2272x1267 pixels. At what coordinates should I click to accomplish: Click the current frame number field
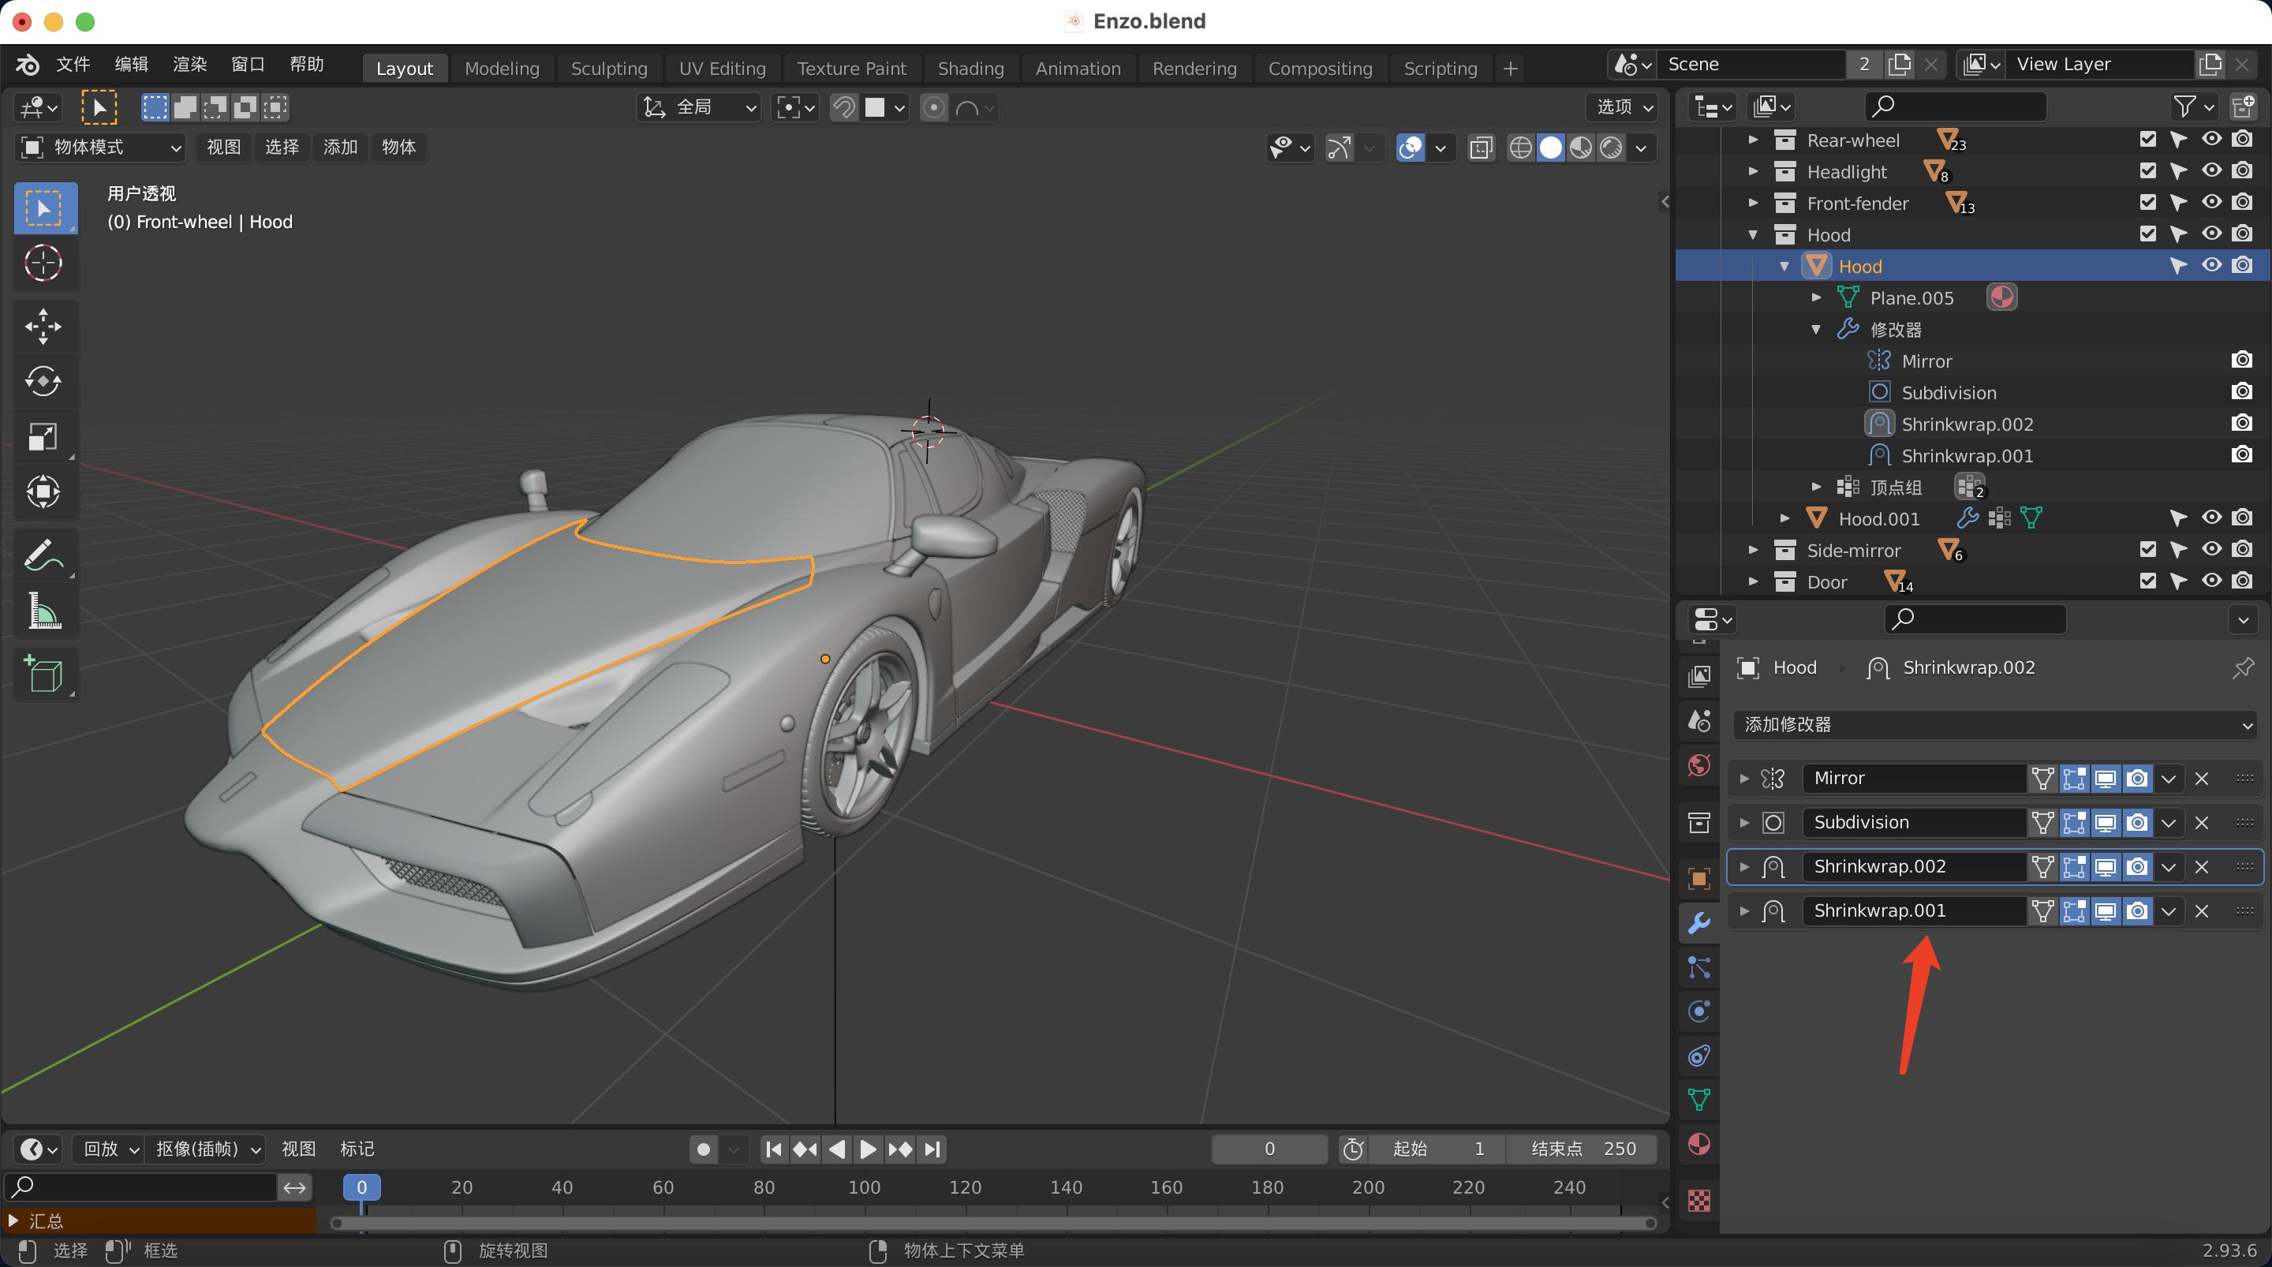(x=1269, y=1149)
